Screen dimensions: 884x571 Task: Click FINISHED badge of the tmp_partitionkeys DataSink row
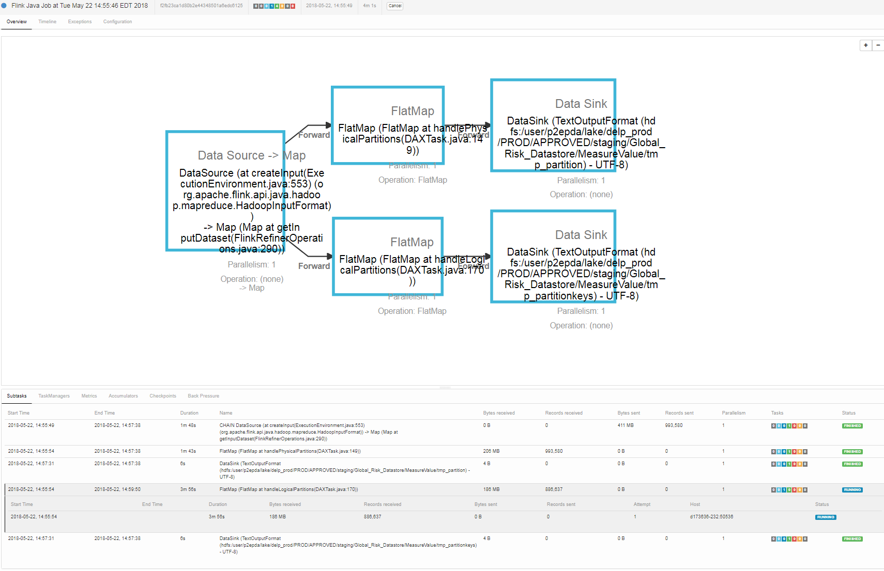[852, 539]
